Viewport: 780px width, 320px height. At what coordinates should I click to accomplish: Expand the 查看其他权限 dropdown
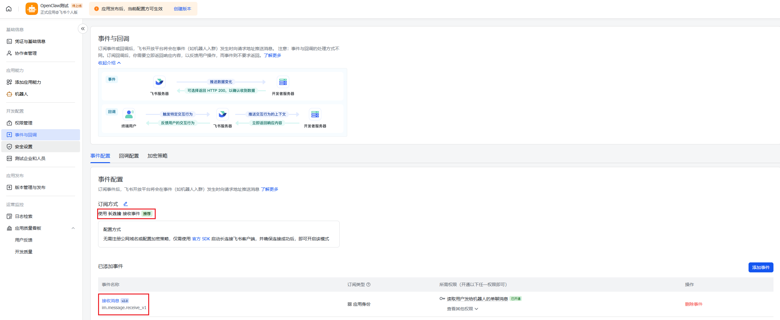click(x=462, y=309)
